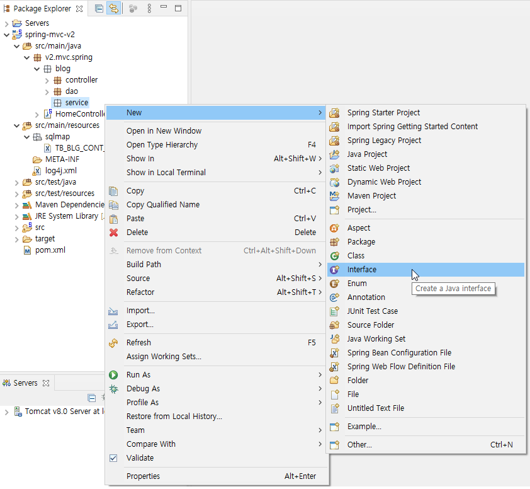The width and height of the screenshot is (530, 489).
Task: Choose Assign Working Sets...
Action: 217,357
